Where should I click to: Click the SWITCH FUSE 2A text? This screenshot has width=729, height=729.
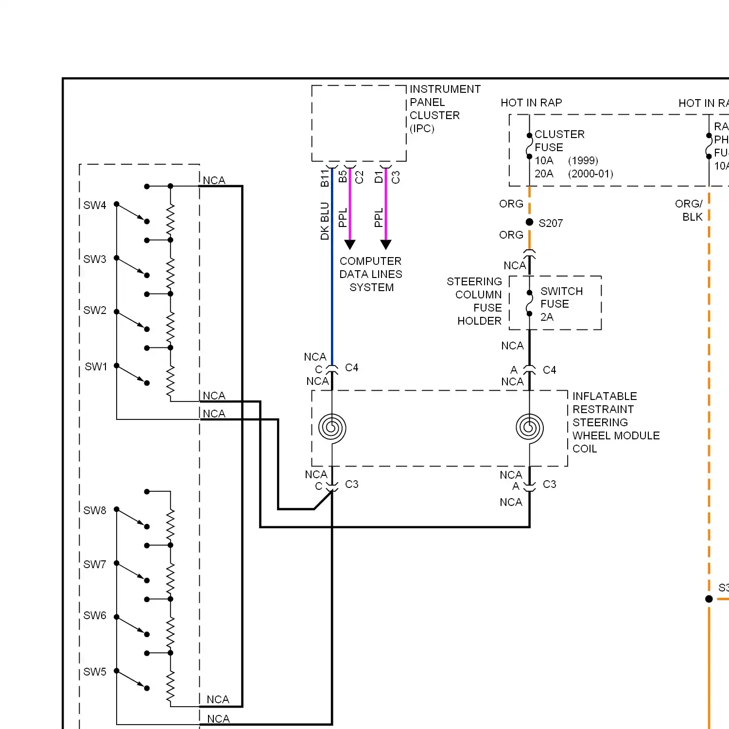pyautogui.click(x=561, y=304)
